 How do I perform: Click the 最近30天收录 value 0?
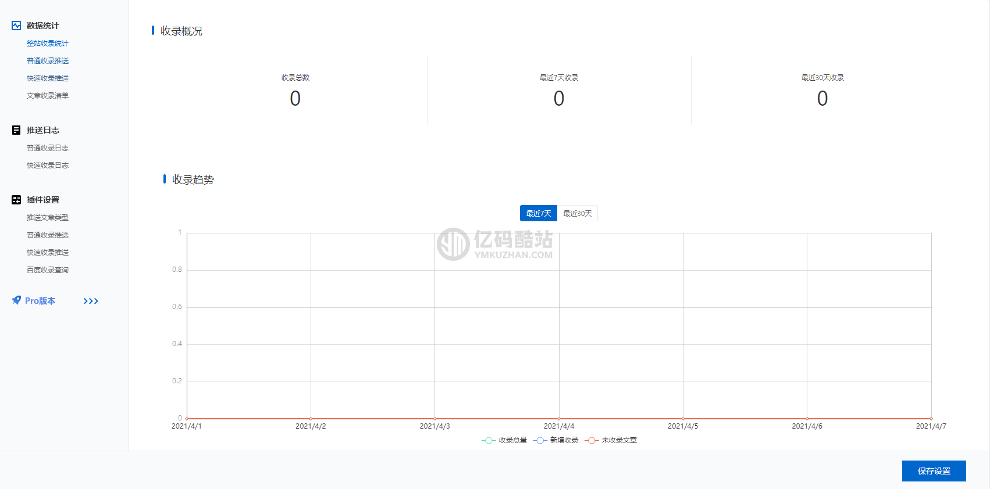(822, 99)
